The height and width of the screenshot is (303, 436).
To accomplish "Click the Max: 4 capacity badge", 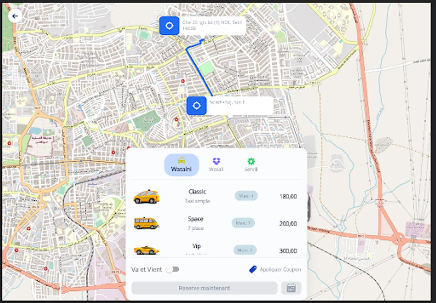I will coord(246,196).
